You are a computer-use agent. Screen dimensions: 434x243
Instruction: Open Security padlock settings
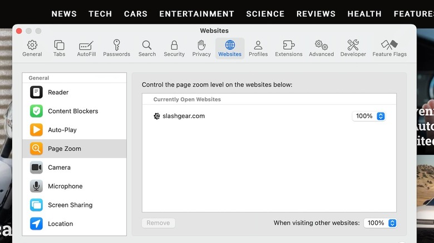(174, 48)
